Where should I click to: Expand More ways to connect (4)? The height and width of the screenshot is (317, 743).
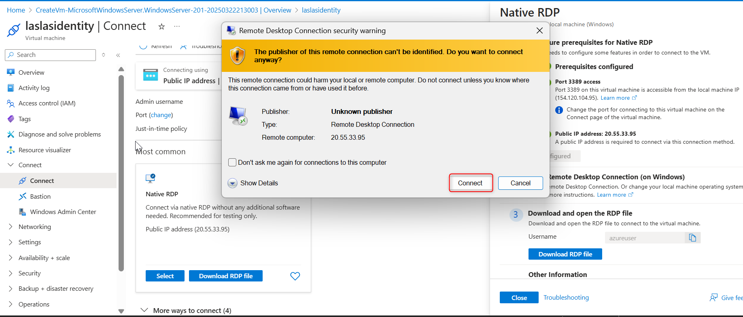[186, 311]
